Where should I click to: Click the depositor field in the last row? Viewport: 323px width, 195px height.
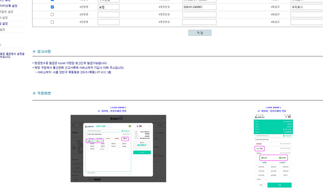(307, 22)
